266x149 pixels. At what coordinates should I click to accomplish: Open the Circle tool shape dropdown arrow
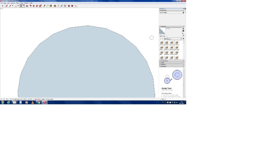[x=24, y=6]
